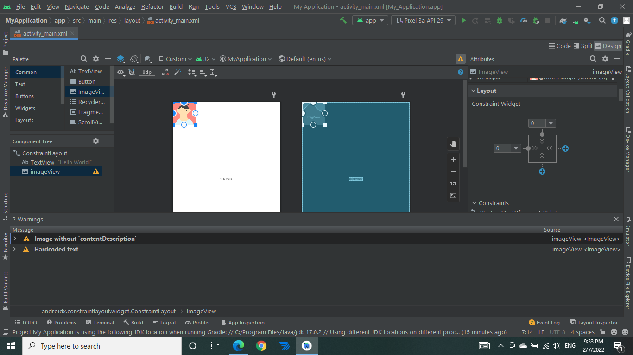The width and height of the screenshot is (633, 355).
Task: Zoom in with plus button on canvas
Action: point(453,159)
